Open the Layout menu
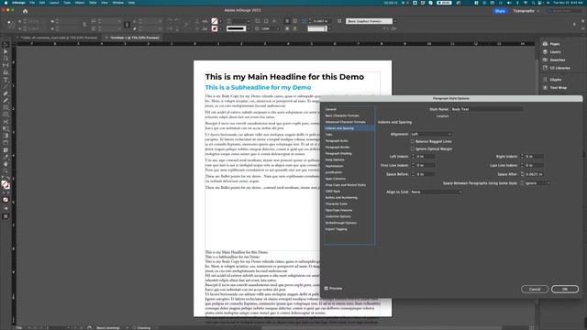Image resolution: width=587 pixels, height=330 pixels. click(x=54, y=3)
